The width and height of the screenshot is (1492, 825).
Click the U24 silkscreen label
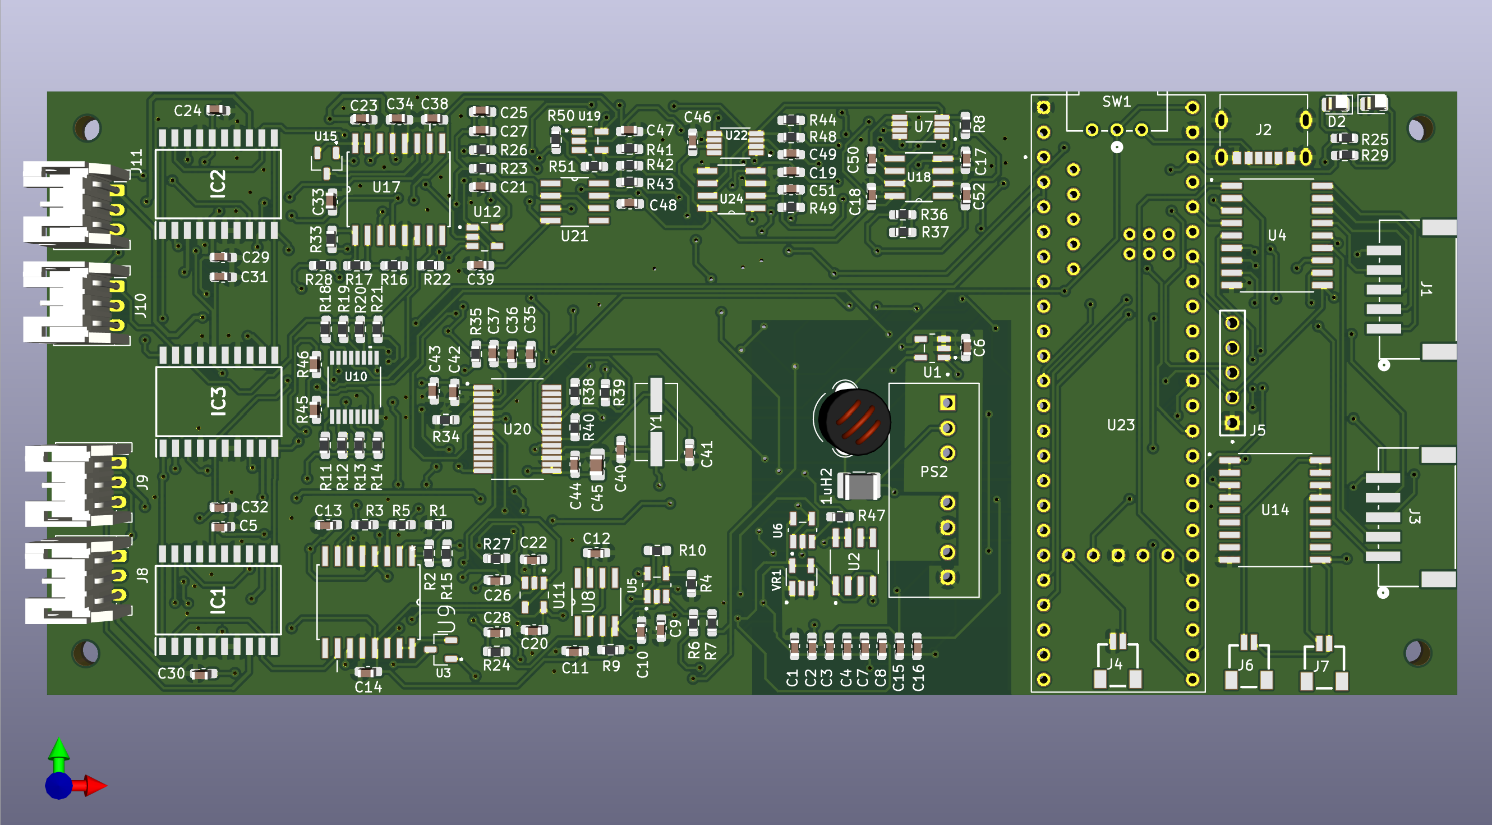tap(731, 199)
